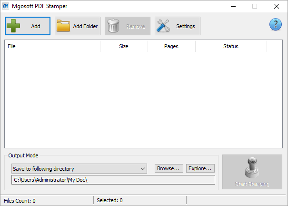Click the Mgosoft app icon in title bar
288x206 pixels.
[x=7, y=6]
